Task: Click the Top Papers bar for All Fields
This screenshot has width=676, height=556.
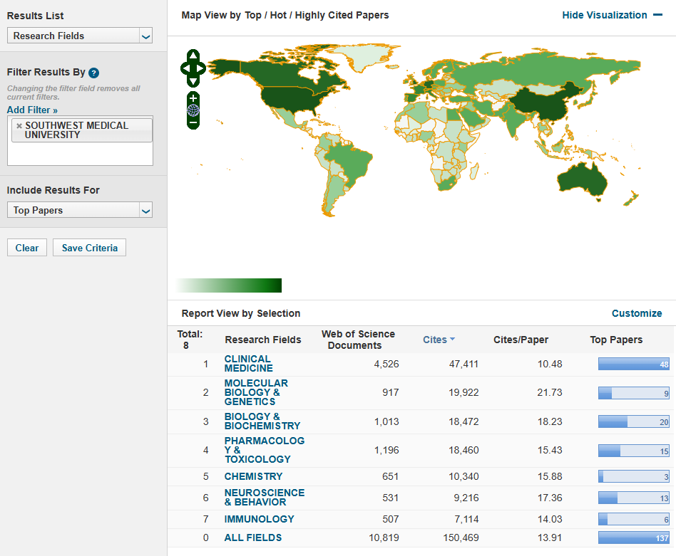Action: tap(633, 537)
